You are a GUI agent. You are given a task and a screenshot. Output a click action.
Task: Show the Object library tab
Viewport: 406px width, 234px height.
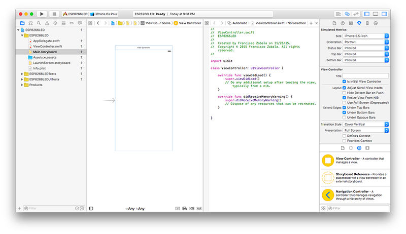click(x=359, y=148)
